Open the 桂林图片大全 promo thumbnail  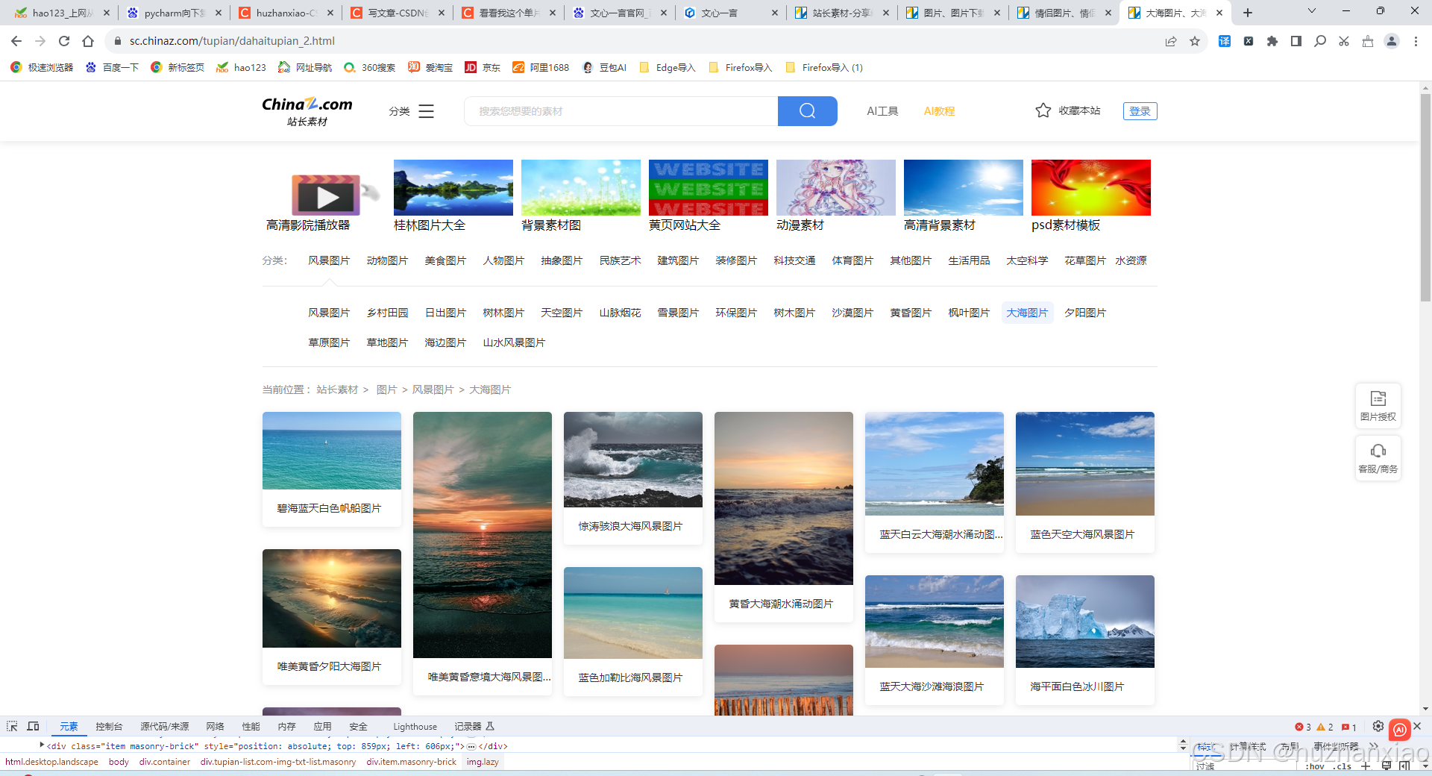453,187
